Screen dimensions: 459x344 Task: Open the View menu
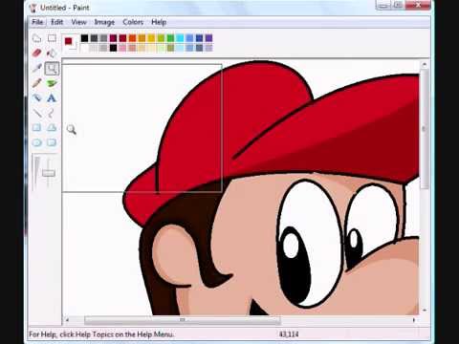click(78, 22)
